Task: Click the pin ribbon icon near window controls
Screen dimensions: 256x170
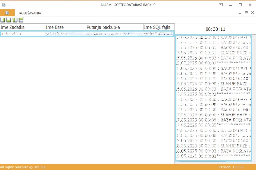Action: tap(221, 5)
